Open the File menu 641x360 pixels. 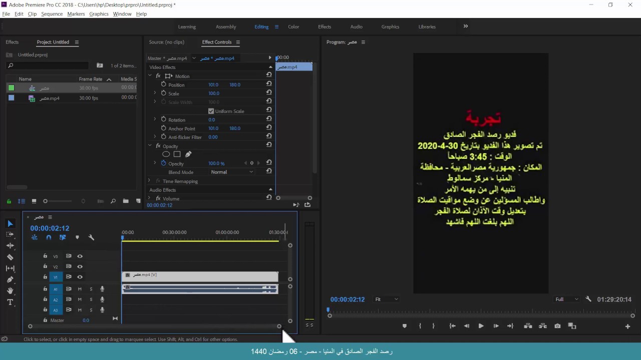[6, 14]
